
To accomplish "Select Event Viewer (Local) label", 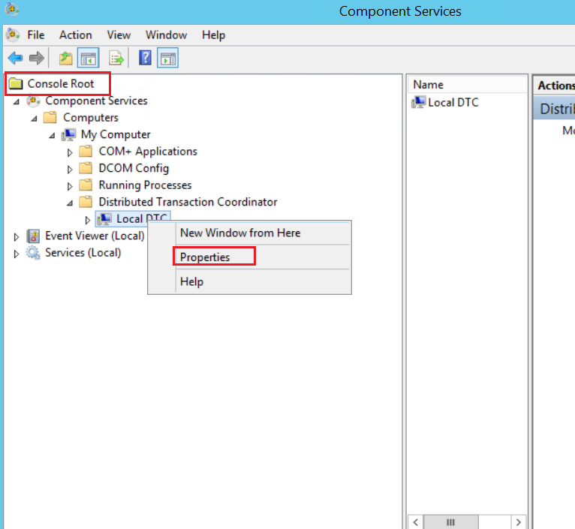I will click(95, 236).
